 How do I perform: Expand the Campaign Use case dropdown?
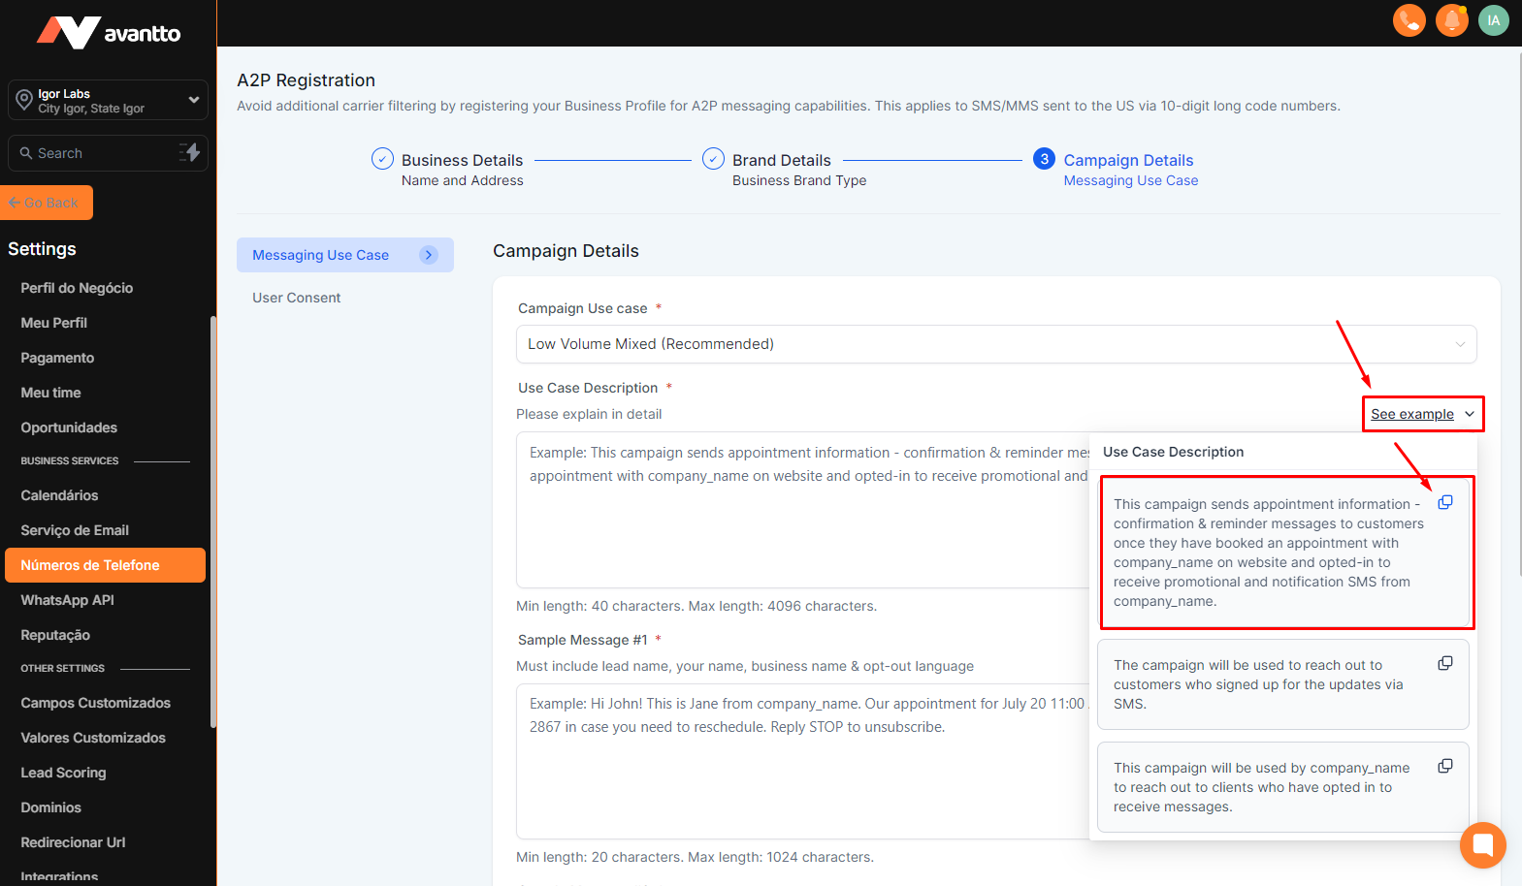coord(995,344)
